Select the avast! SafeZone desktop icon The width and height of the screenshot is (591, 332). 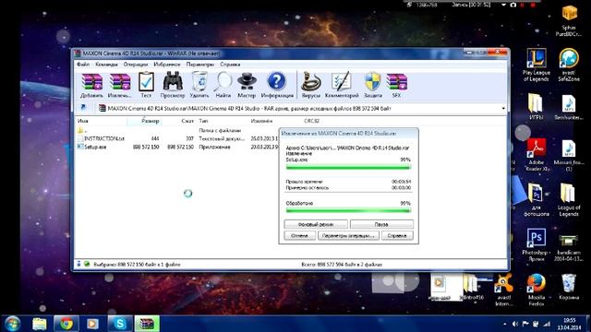click(x=569, y=65)
